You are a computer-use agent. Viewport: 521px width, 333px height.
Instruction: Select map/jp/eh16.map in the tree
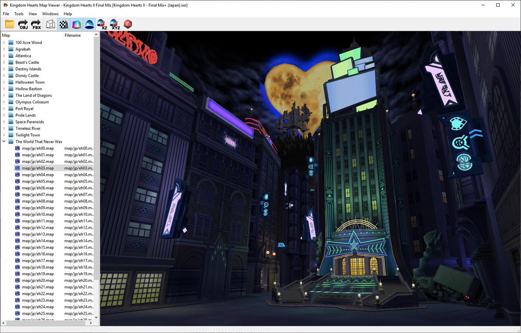point(38,254)
